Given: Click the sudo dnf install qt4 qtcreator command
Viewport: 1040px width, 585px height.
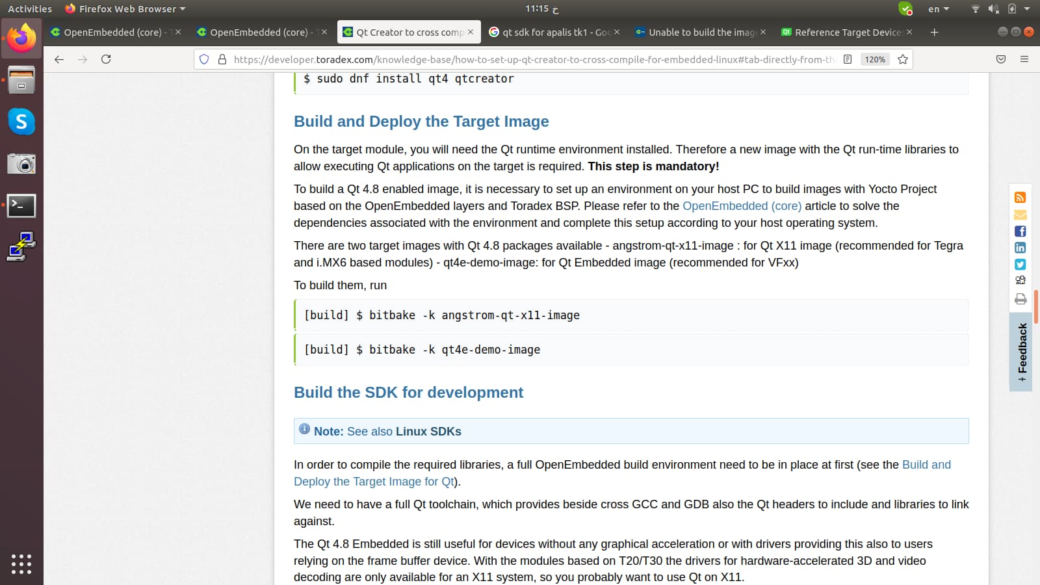Looking at the screenshot, I should tap(409, 79).
